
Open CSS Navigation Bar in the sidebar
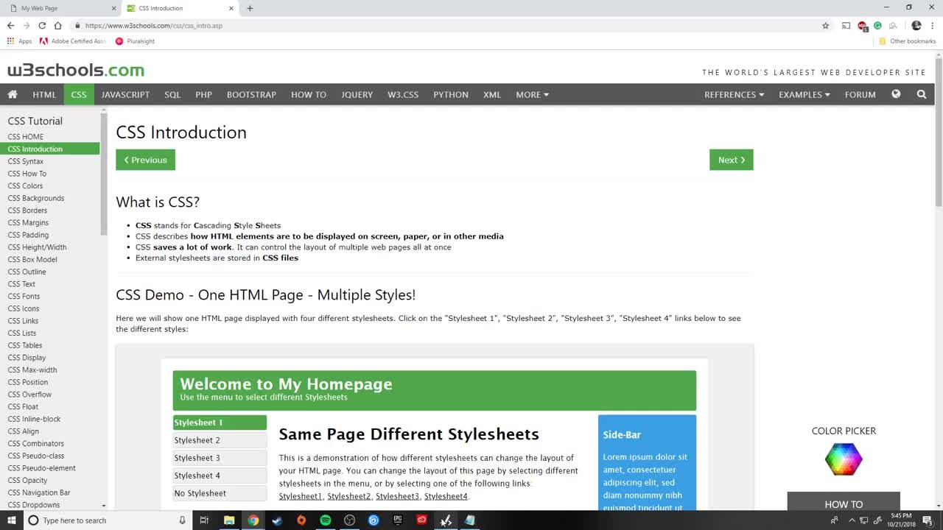click(x=39, y=492)
